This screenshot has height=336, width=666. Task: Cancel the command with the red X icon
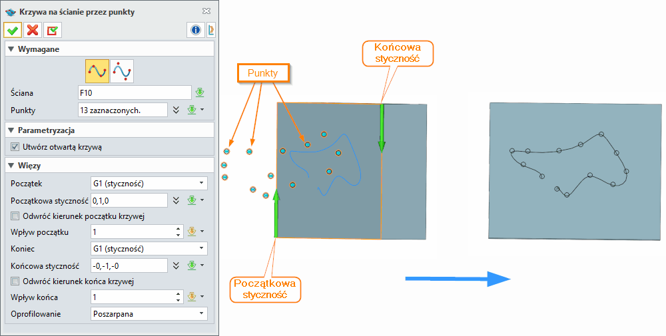[32, 30]
